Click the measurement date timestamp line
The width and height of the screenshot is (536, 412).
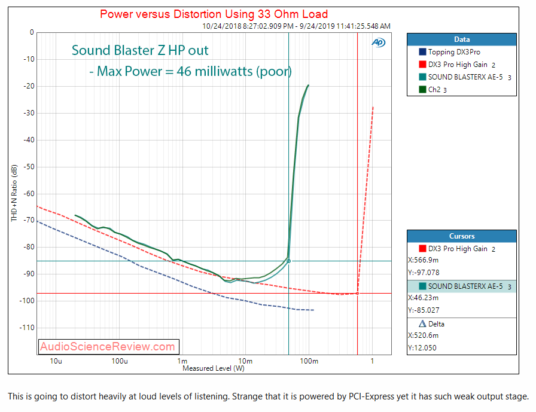click(296, 26)
